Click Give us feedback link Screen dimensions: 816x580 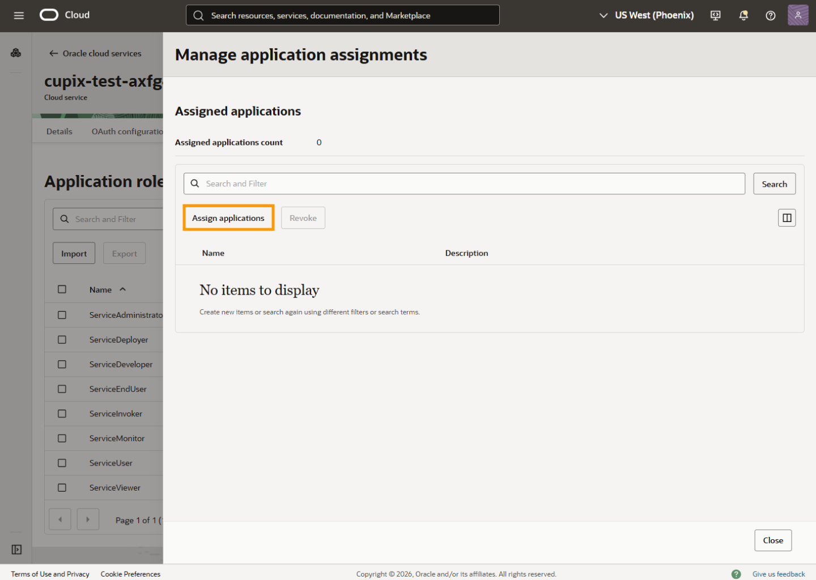pyautogui.click(x=779, y=574)
